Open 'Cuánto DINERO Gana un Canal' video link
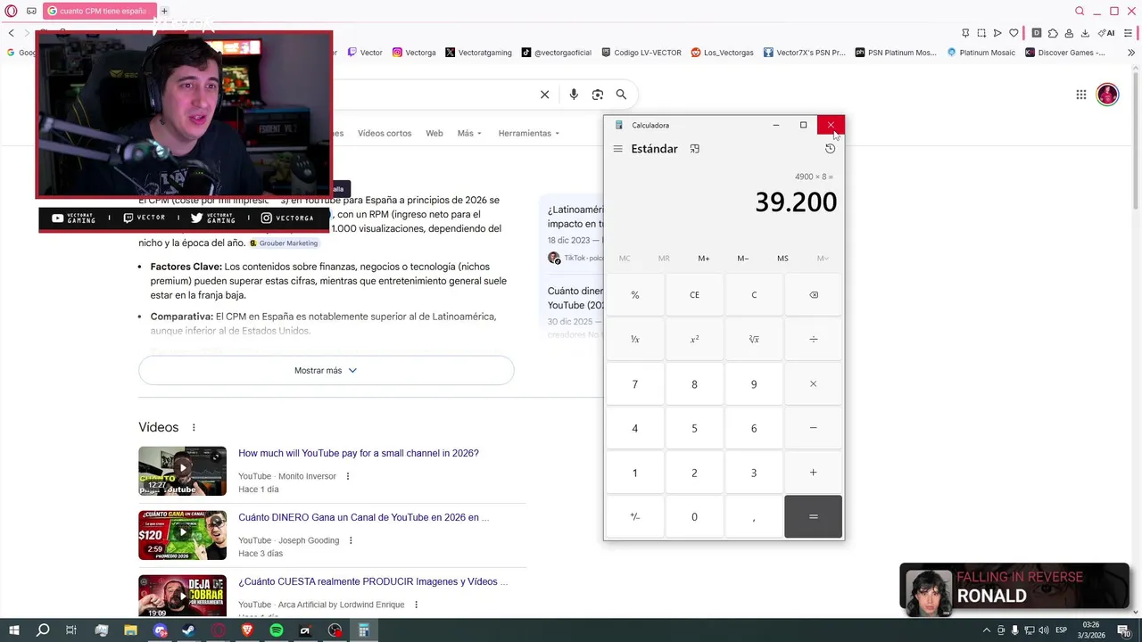 364,517
